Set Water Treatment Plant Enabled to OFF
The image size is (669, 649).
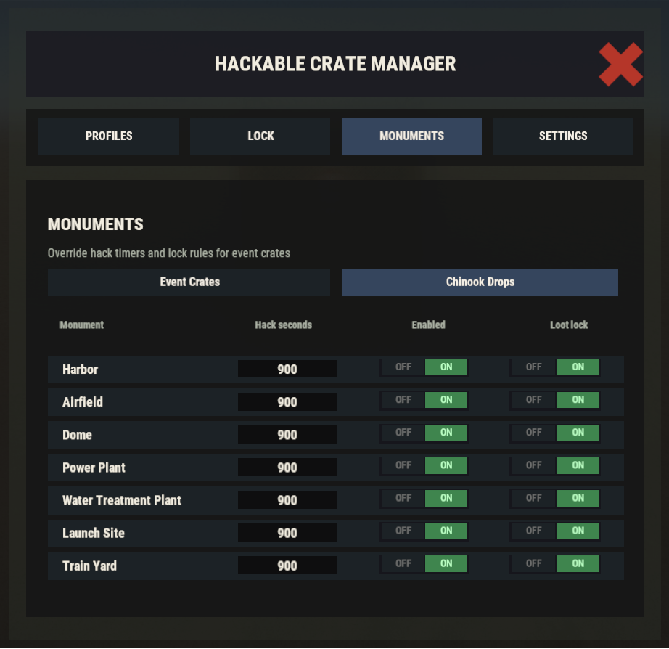[403, 498]
